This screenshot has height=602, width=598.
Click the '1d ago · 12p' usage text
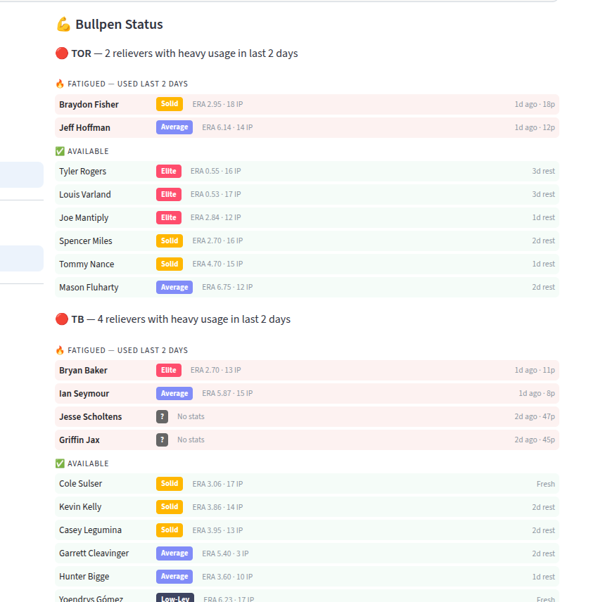(535, 127)
